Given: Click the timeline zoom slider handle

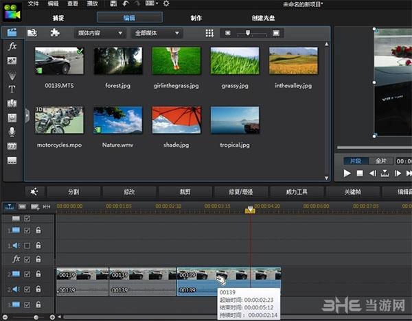Looking at the screenshot, I should [36, 318].
